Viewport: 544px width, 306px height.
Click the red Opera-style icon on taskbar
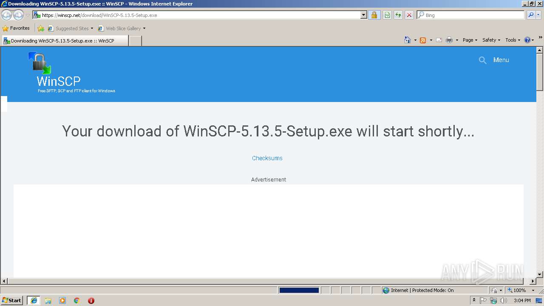click(91, 300)
